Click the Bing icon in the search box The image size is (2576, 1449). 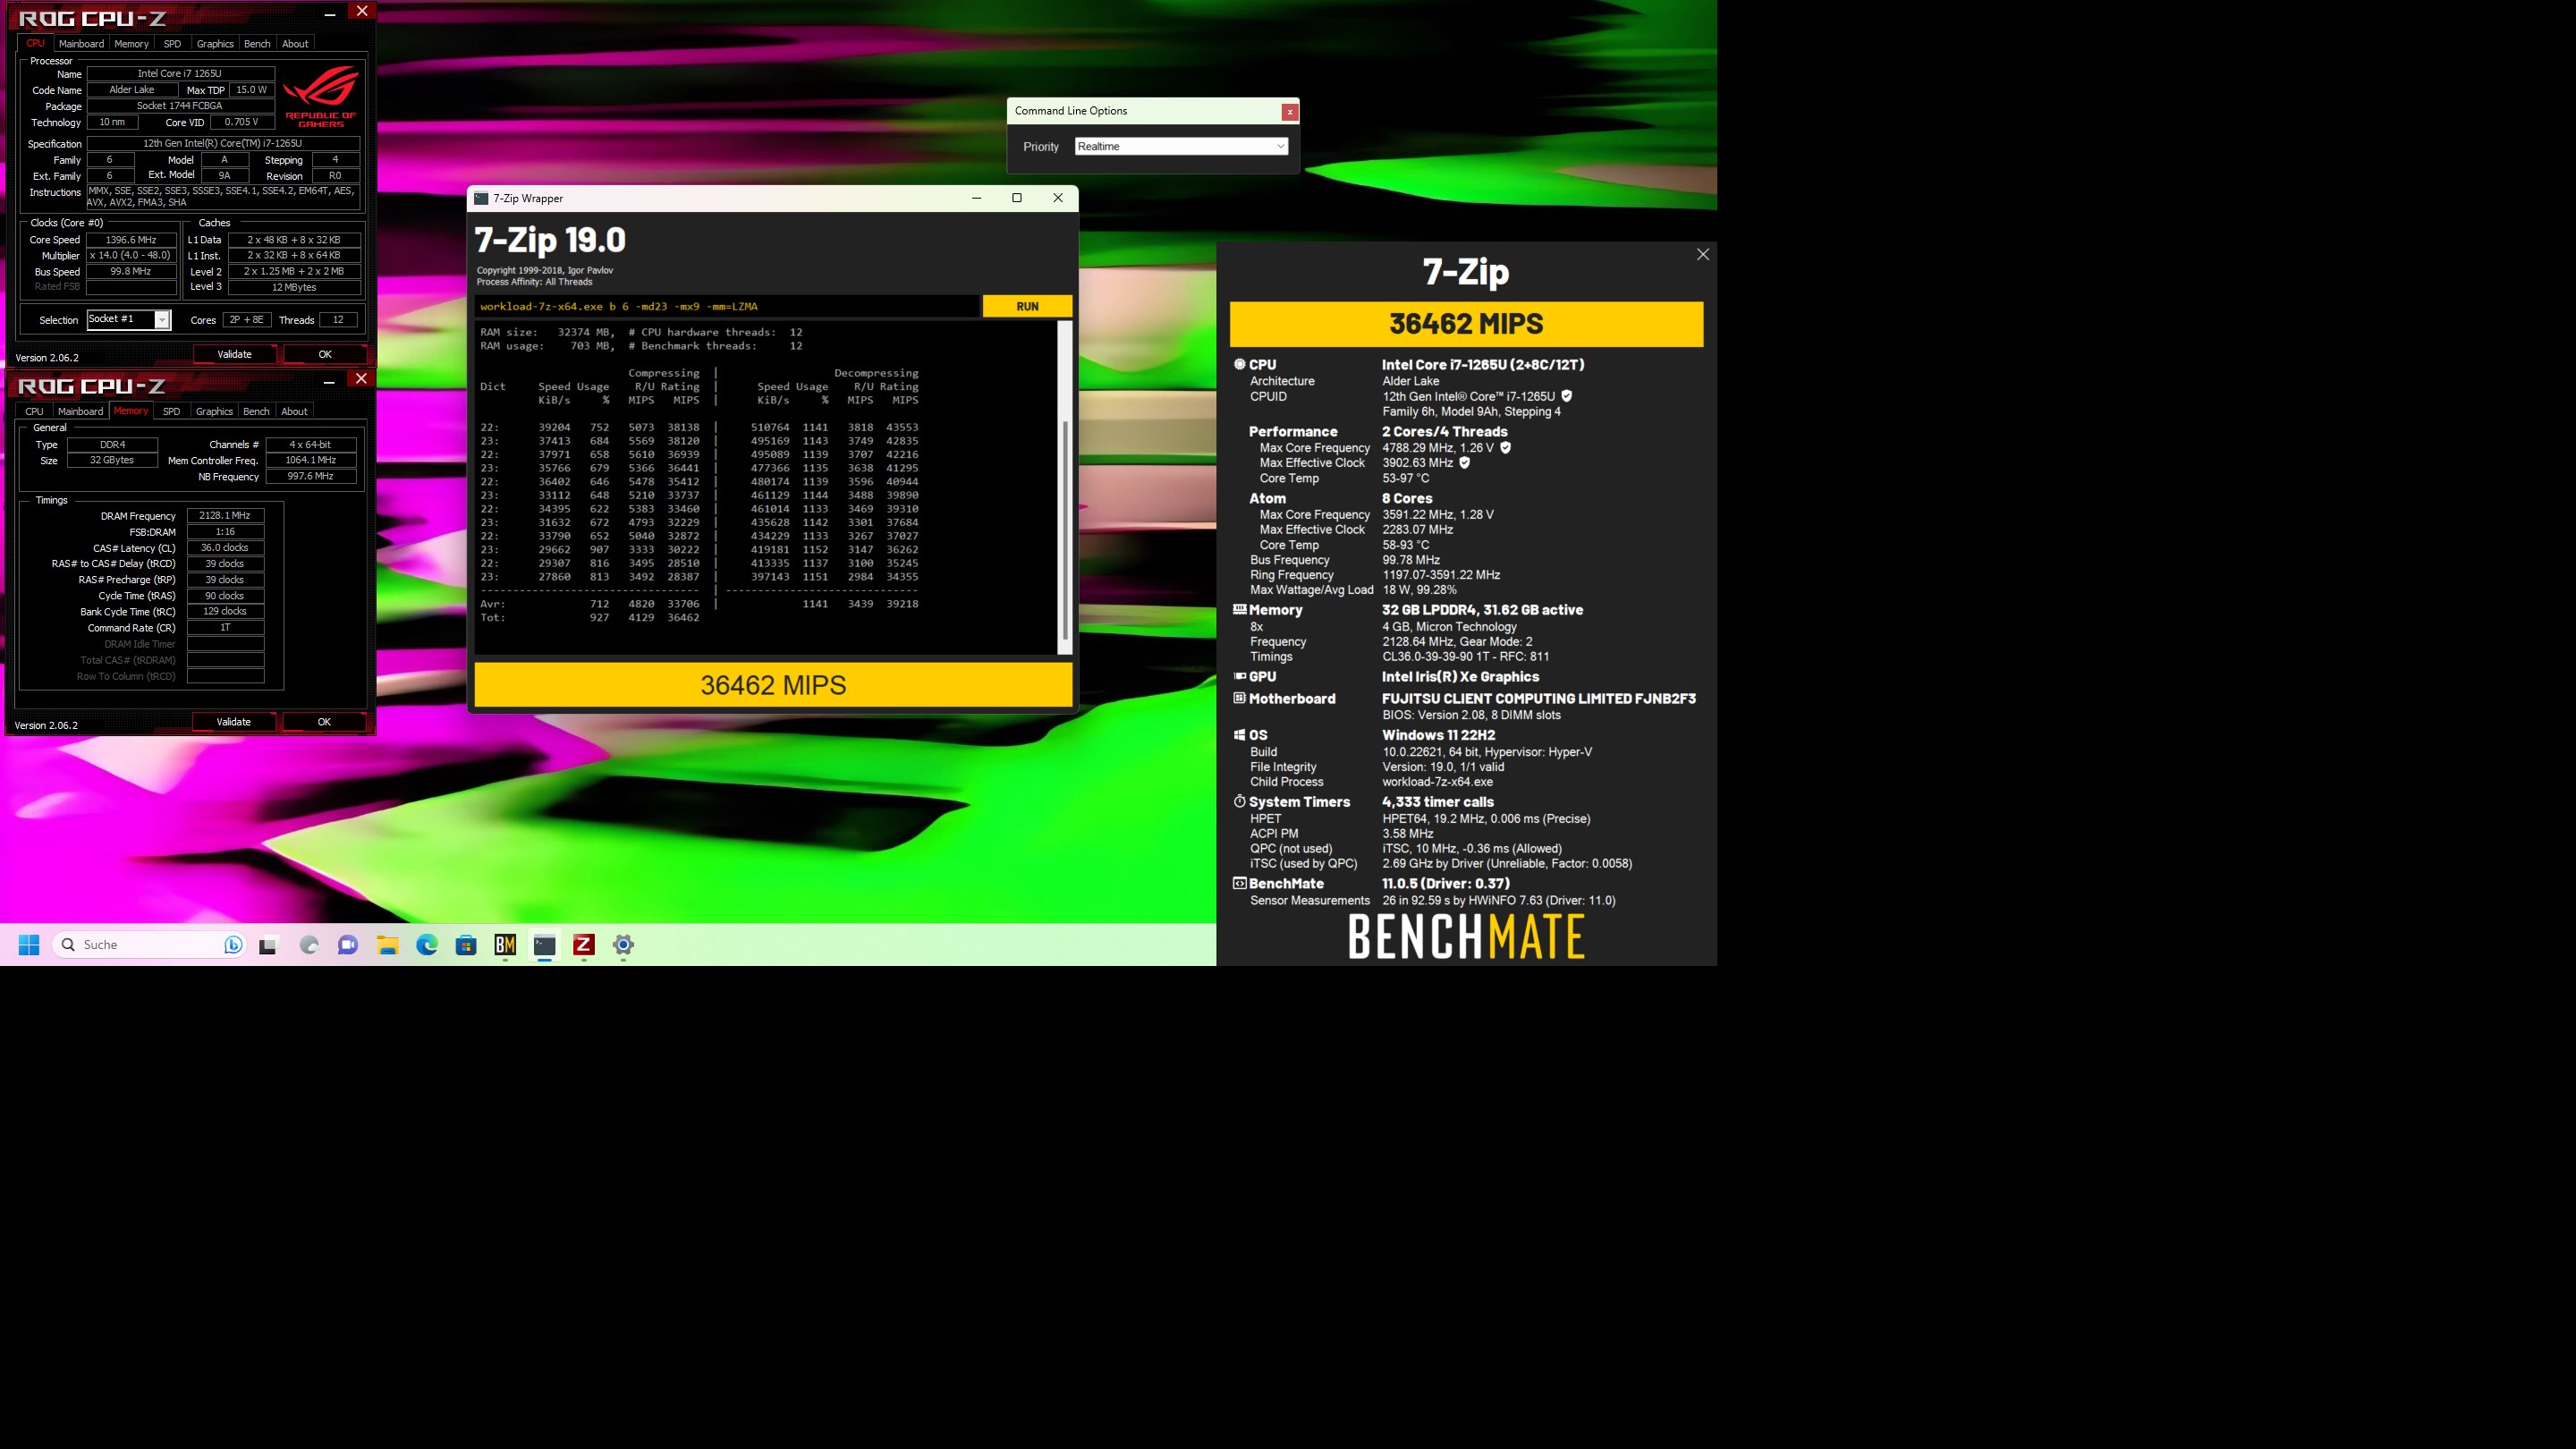pos(233,944)
